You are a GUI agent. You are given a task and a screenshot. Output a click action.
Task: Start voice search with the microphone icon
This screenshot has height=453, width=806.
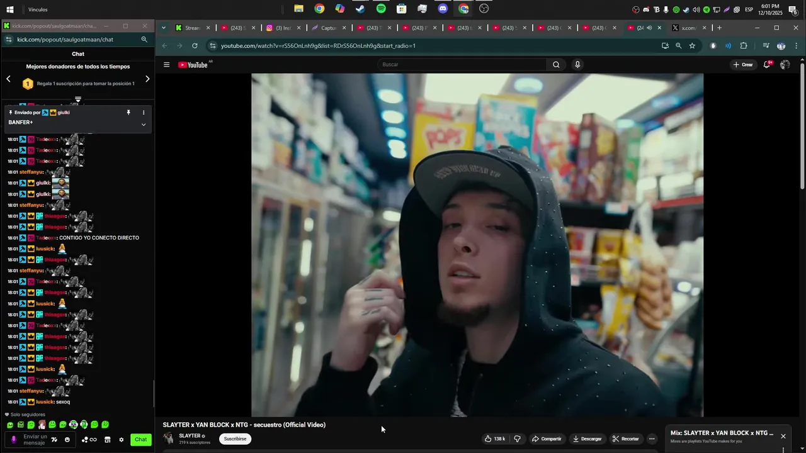577,64
